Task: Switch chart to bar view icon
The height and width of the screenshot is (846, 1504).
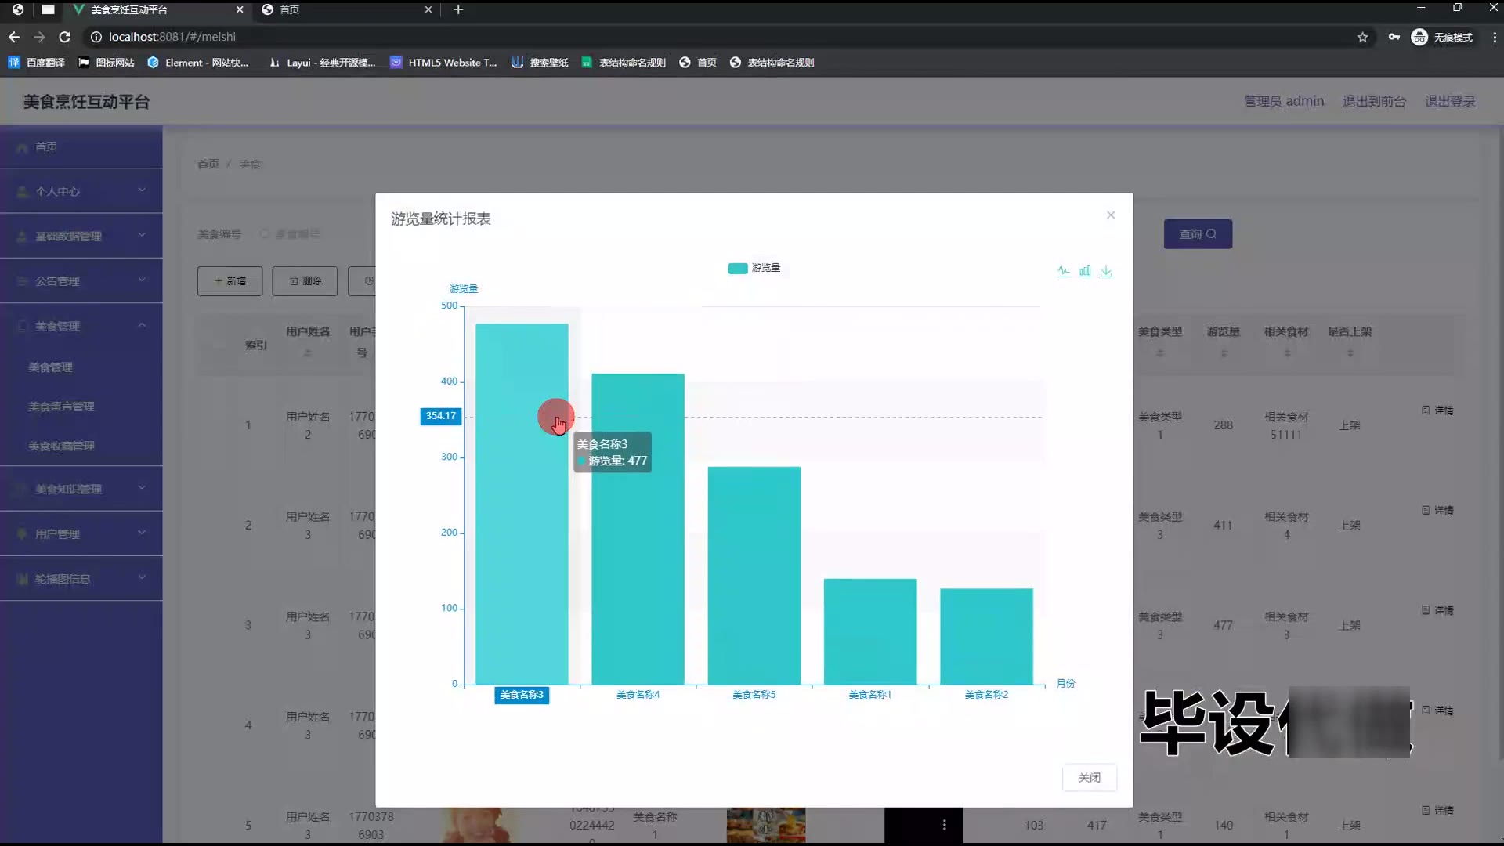Action: (x=1085, y=271)
